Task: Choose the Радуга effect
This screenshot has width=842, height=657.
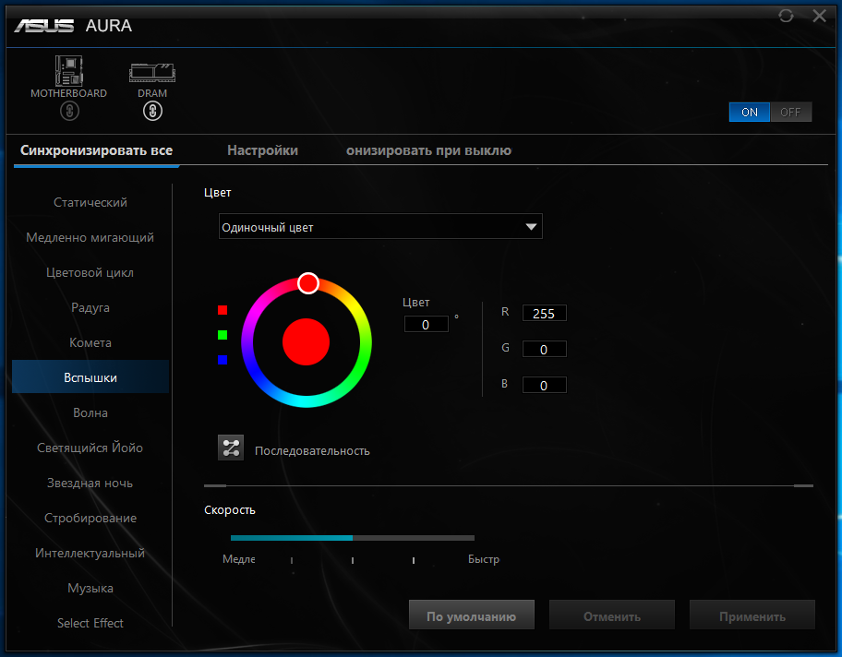Action: (x=90, y=307)
